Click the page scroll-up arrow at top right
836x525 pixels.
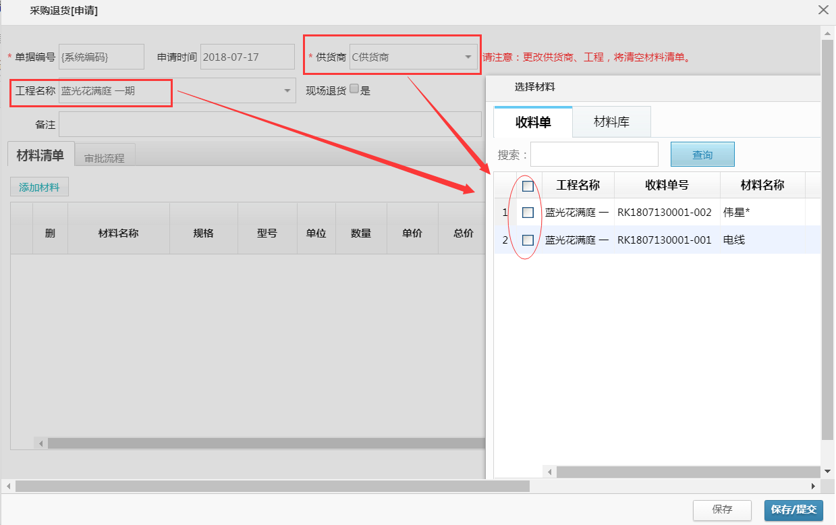[x=828, y=32]
